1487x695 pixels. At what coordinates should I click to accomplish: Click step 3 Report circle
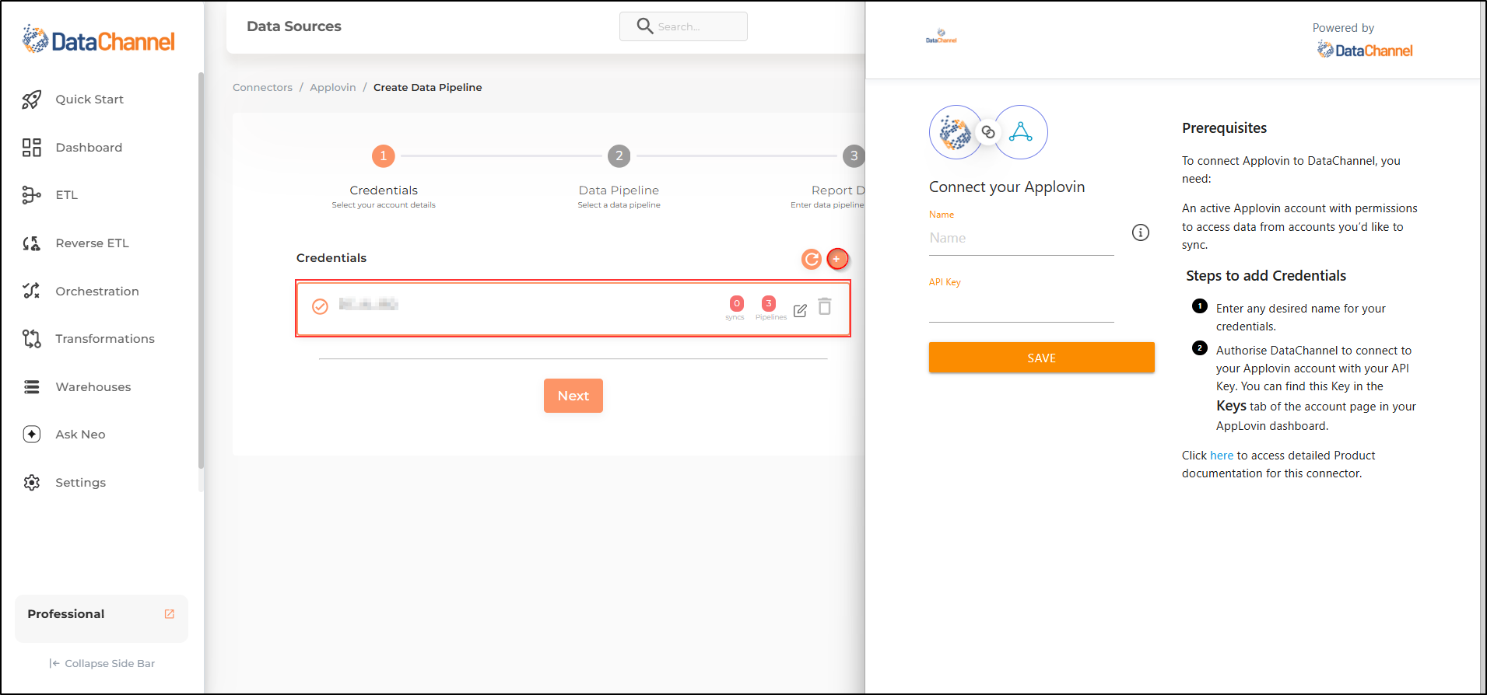click(x=854, y=156)
